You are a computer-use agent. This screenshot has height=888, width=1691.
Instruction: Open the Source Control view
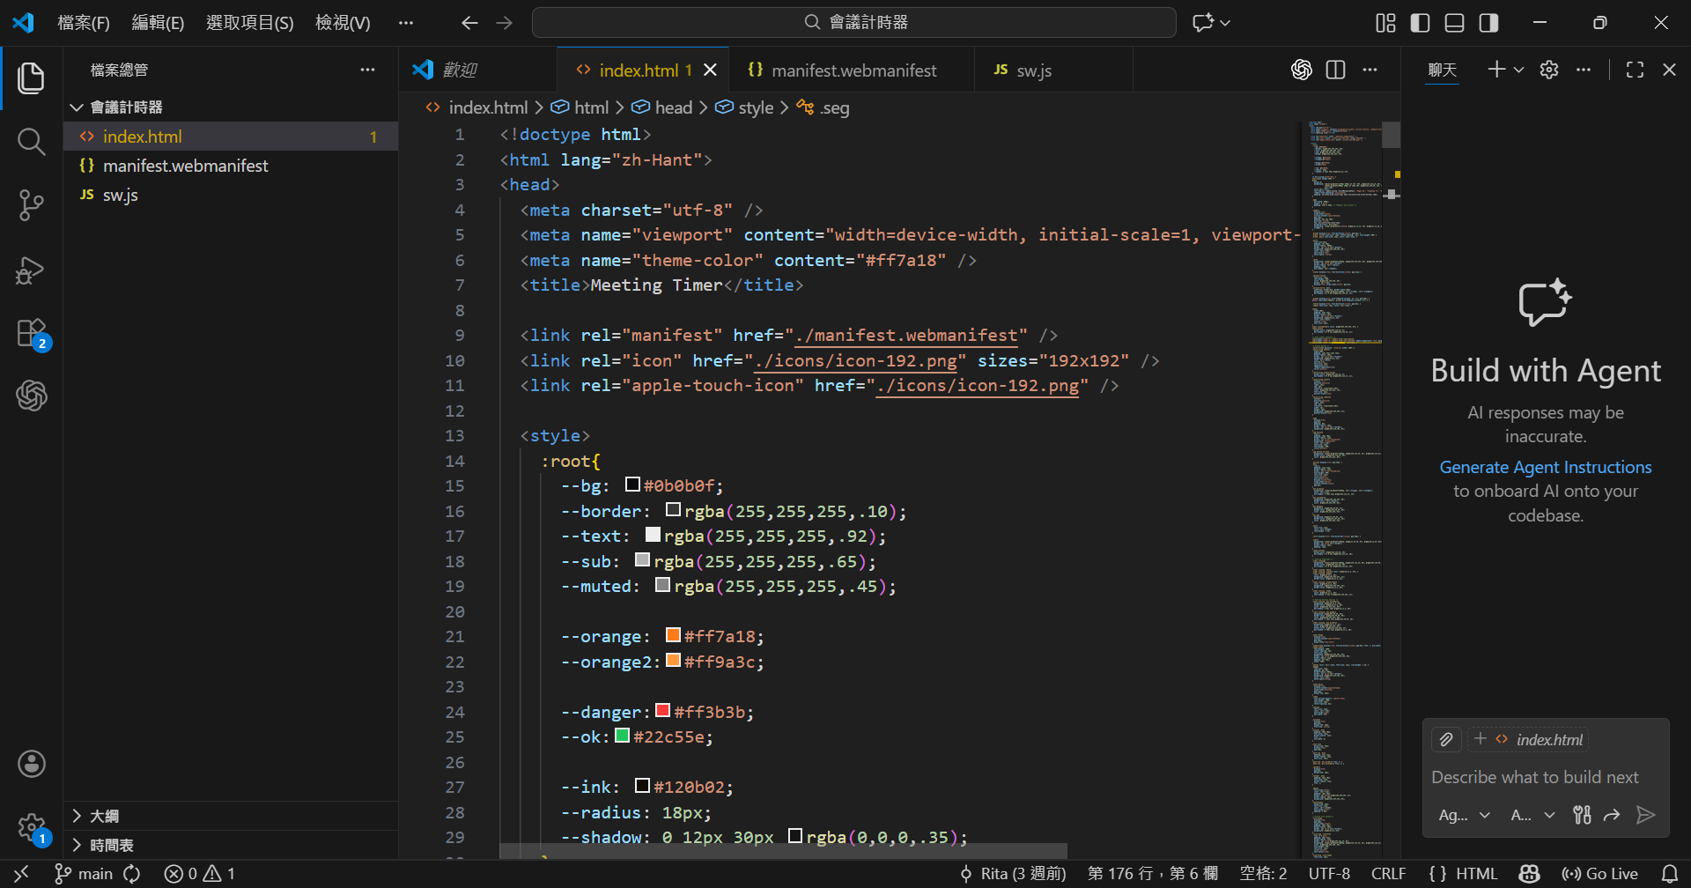pos(31,205)
